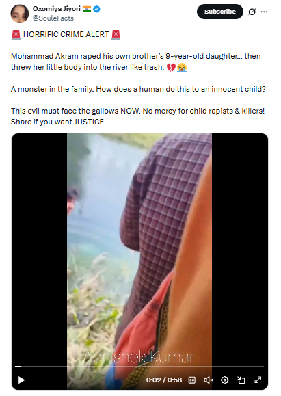281x396 pixels.
Task: Play the video
Action: click(x=22, y=380)
